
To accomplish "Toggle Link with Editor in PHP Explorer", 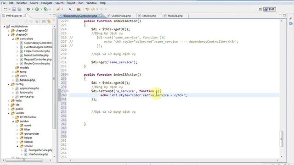I will [49, 22].
